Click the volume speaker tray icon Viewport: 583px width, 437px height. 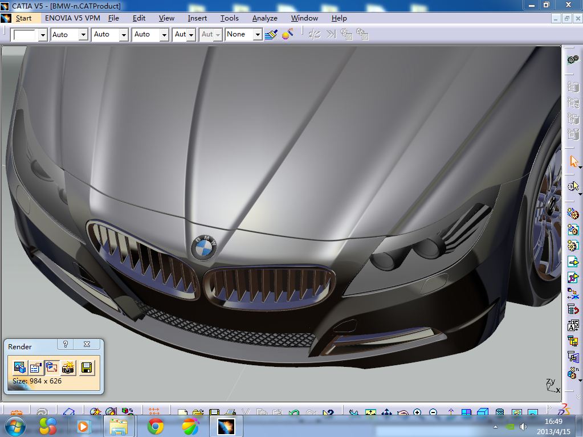click(x=524, y=427)
